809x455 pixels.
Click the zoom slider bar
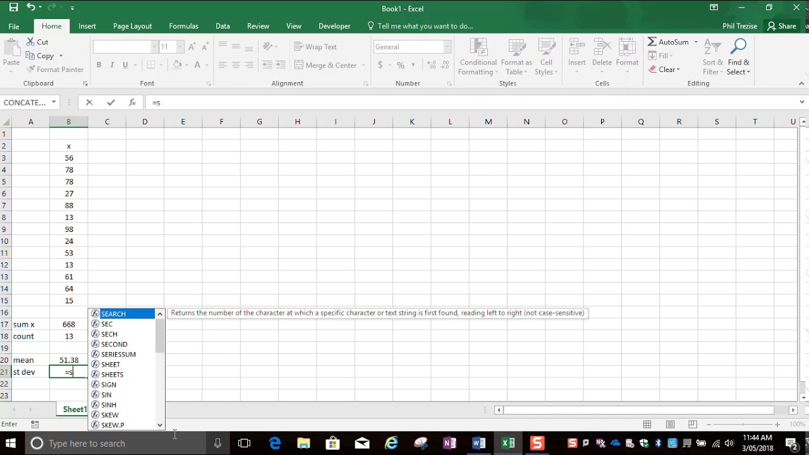pyautogui.click(x=743, y=425)
